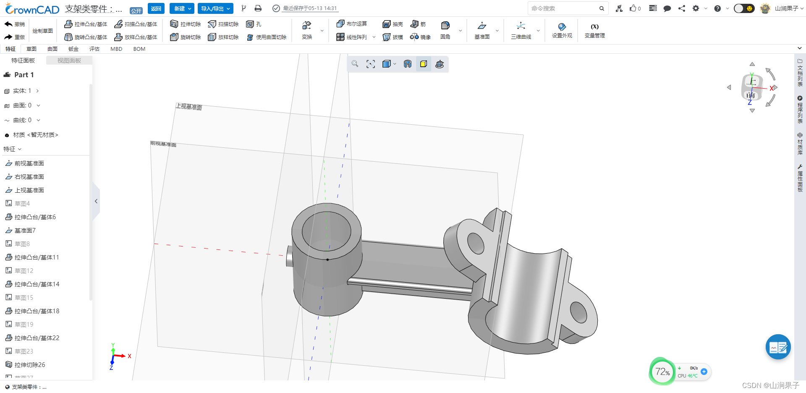Open the 变换 transform tool
This screenshot has width=806, height=393.
click(307, 30)
